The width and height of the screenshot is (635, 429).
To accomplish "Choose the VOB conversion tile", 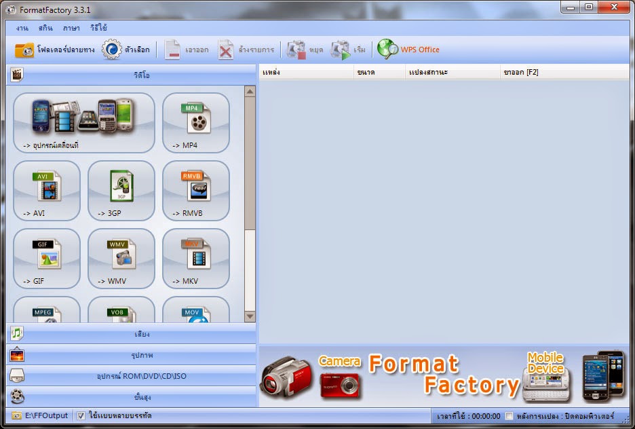I will tap(121, 310).
